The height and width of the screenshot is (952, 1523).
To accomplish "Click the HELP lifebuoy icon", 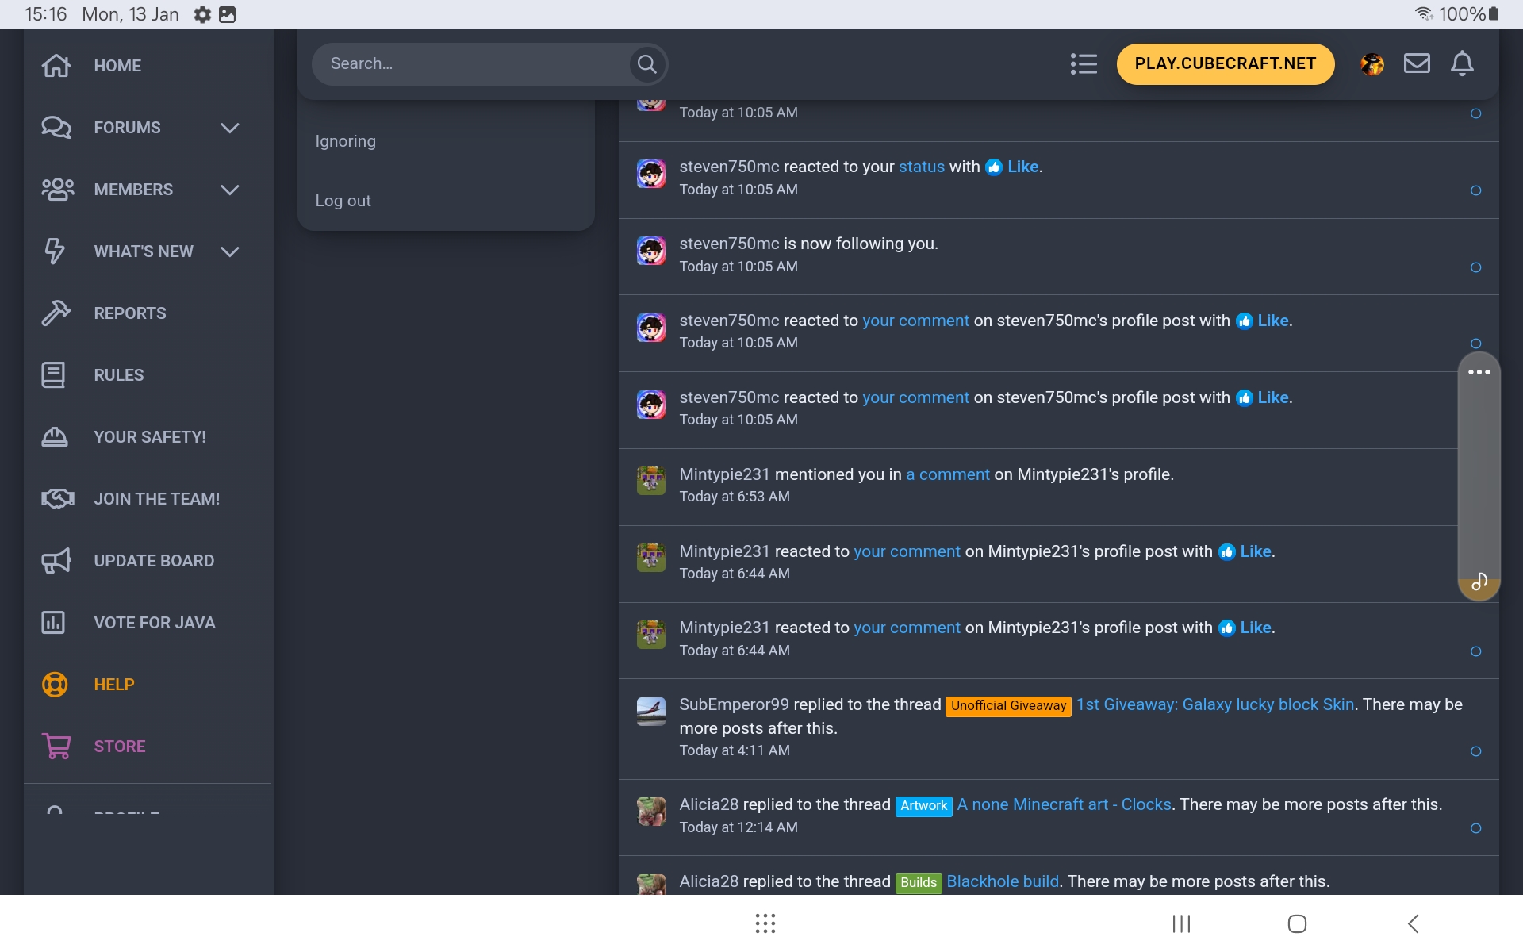I will pyautogui.click(x=55, y=685).
